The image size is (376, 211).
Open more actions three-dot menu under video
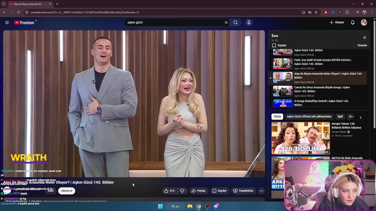pos(261,191)
